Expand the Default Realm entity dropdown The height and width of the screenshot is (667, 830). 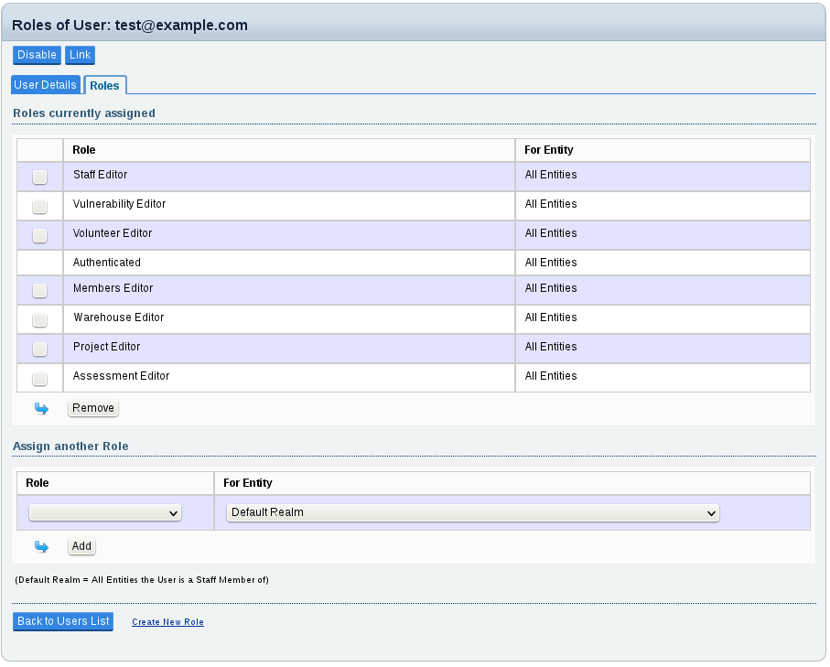click(472, 513)
